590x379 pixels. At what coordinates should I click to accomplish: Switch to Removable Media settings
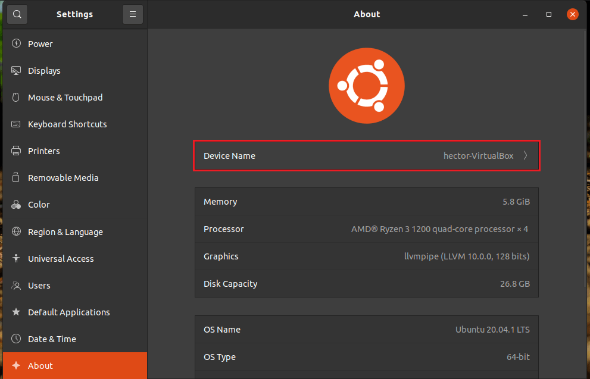(x=16, y=177)
